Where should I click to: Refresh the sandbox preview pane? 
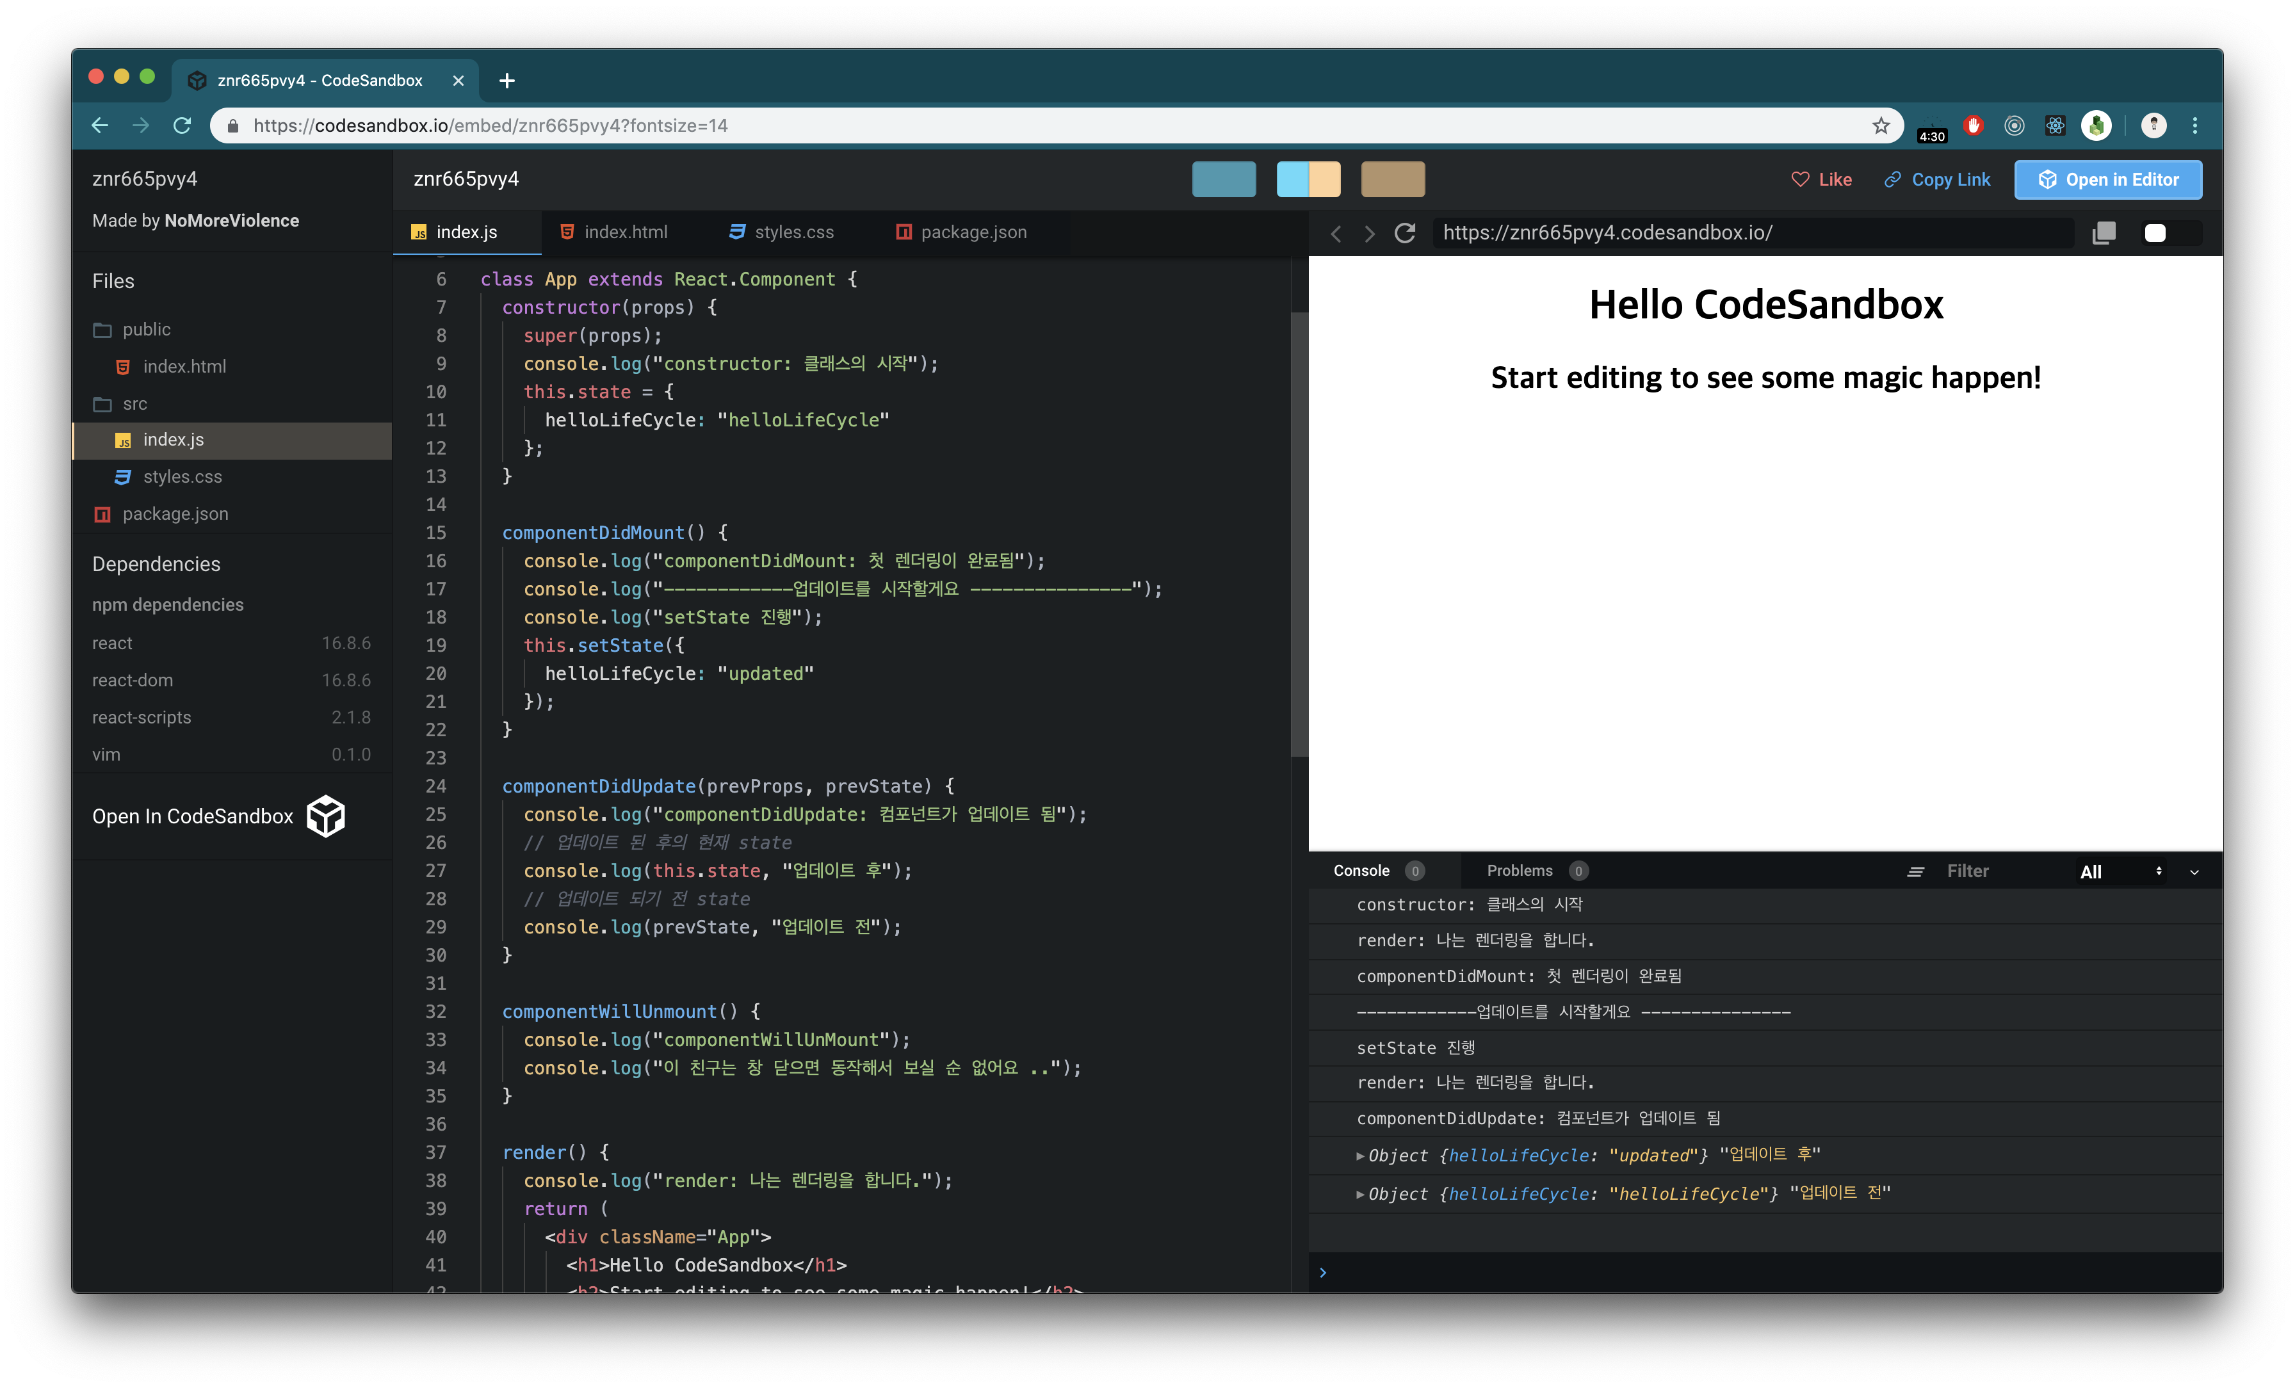coord(1404,233)
